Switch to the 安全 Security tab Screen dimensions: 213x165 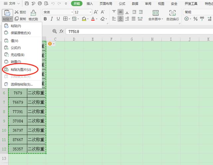174,4
